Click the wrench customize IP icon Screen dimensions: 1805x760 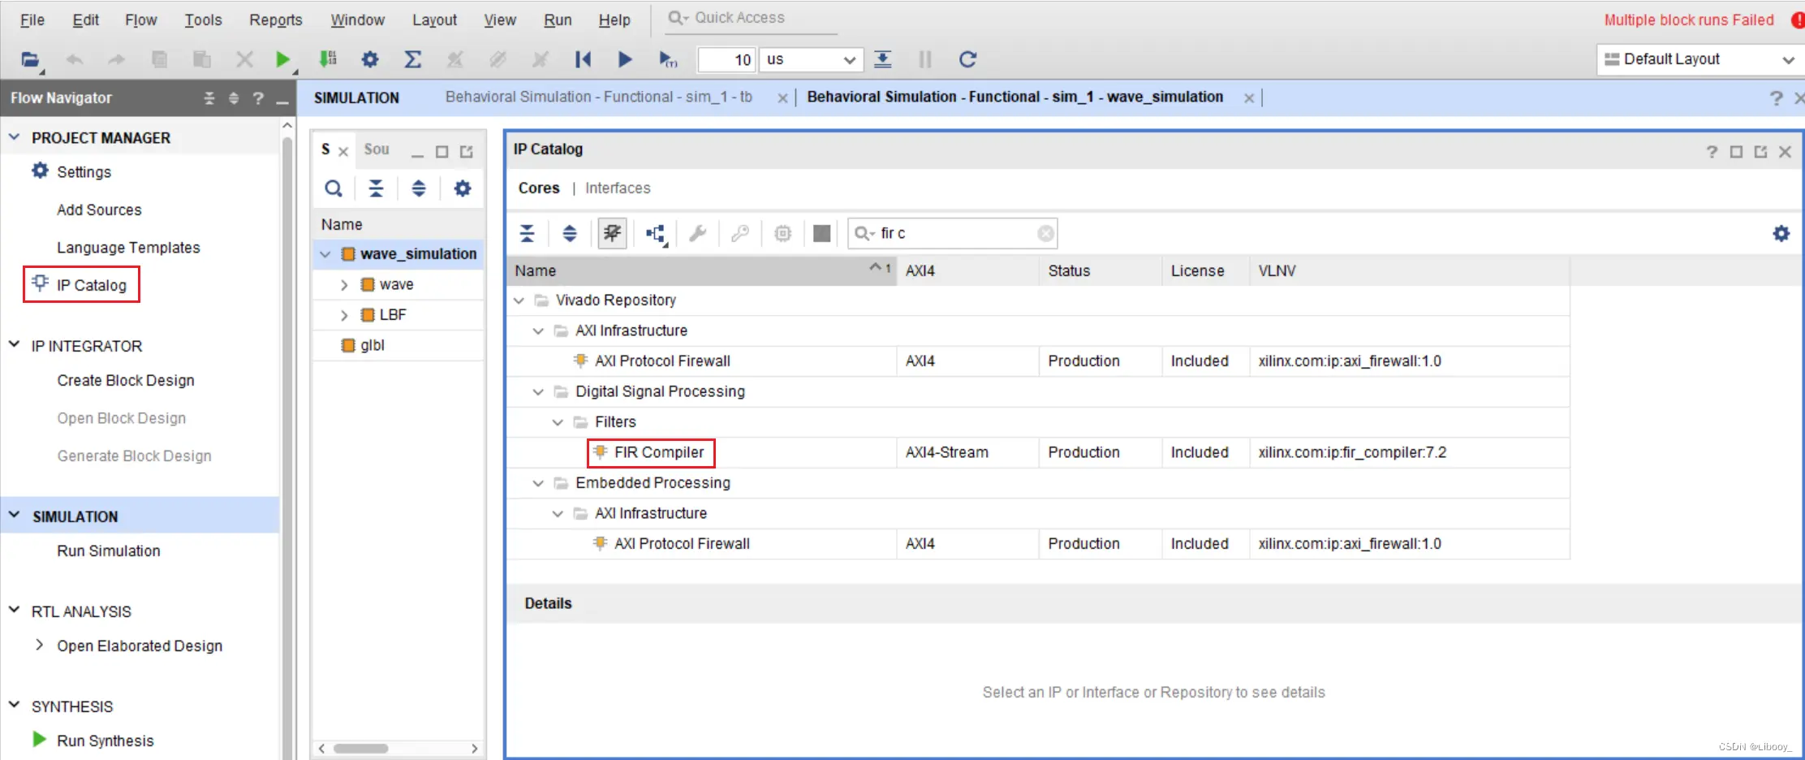[x=697, y=234]
